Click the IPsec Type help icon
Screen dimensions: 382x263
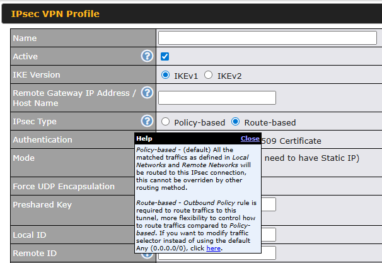coord(147,121)
